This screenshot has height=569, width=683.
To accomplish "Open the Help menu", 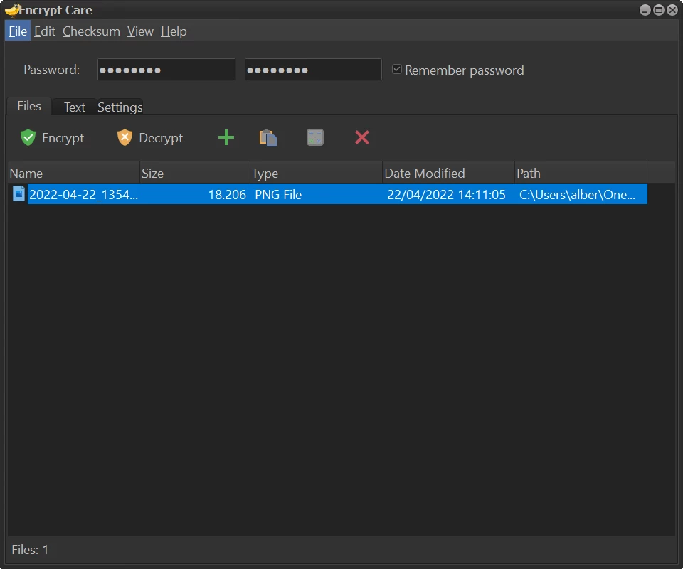I will pos(174,31).
